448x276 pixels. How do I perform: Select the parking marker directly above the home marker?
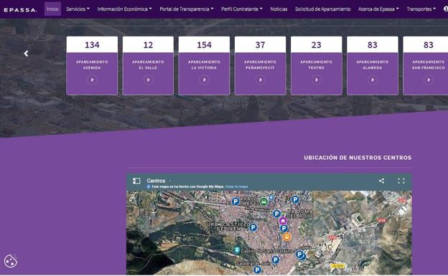click(x=276, y=214)
